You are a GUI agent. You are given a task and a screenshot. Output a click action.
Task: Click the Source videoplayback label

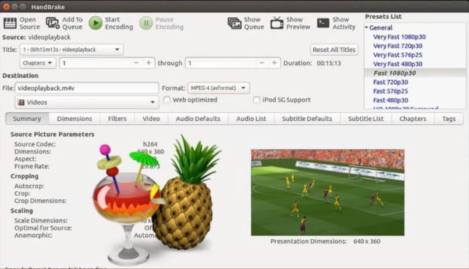pos(36,37)
